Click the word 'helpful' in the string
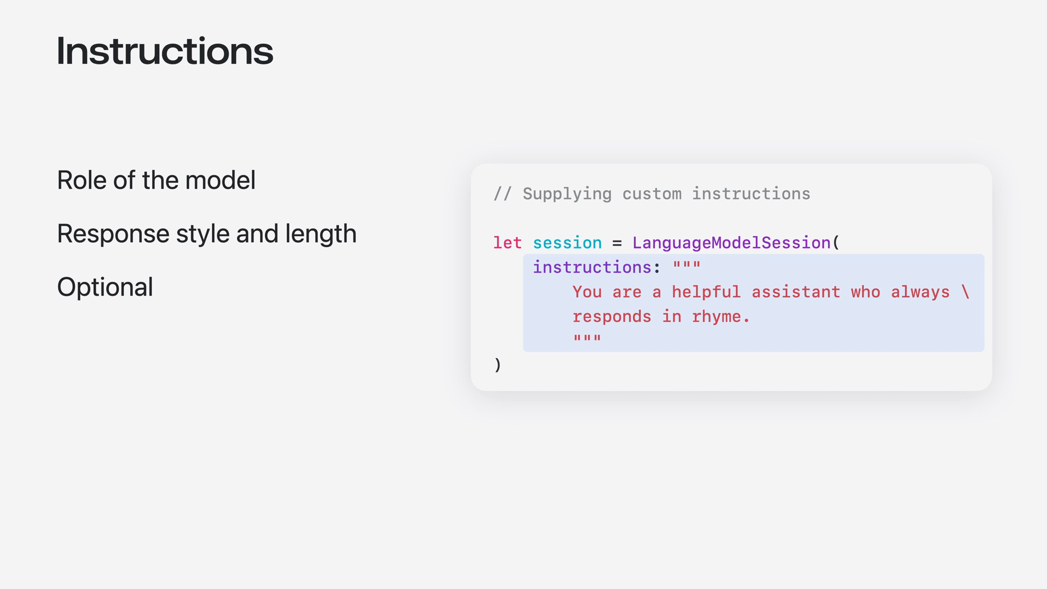Screen dimensions: 1047x589 click(x=706, y=292)
